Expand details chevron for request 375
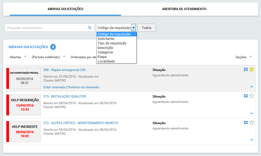The height and width of the screenshot is (156, 261). pyautogui.click(x=252, y=113)
